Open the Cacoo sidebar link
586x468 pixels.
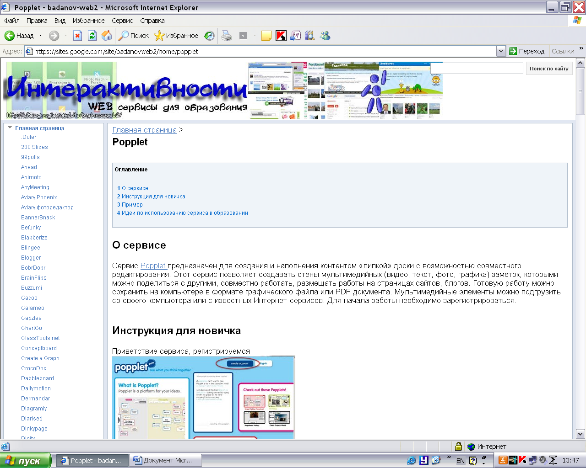pyautogui.click(x=29, y=298)
